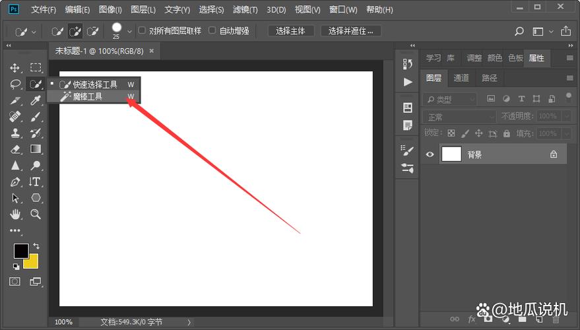Choose 快速选择工具 from the flyout

coord(94,84)
